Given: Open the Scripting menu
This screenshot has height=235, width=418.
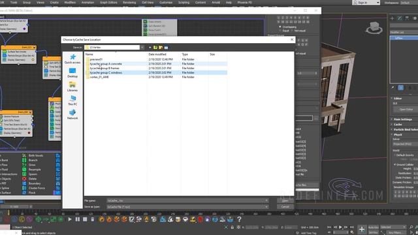Looking at the screenshot, I should click(x=184, y=3).
